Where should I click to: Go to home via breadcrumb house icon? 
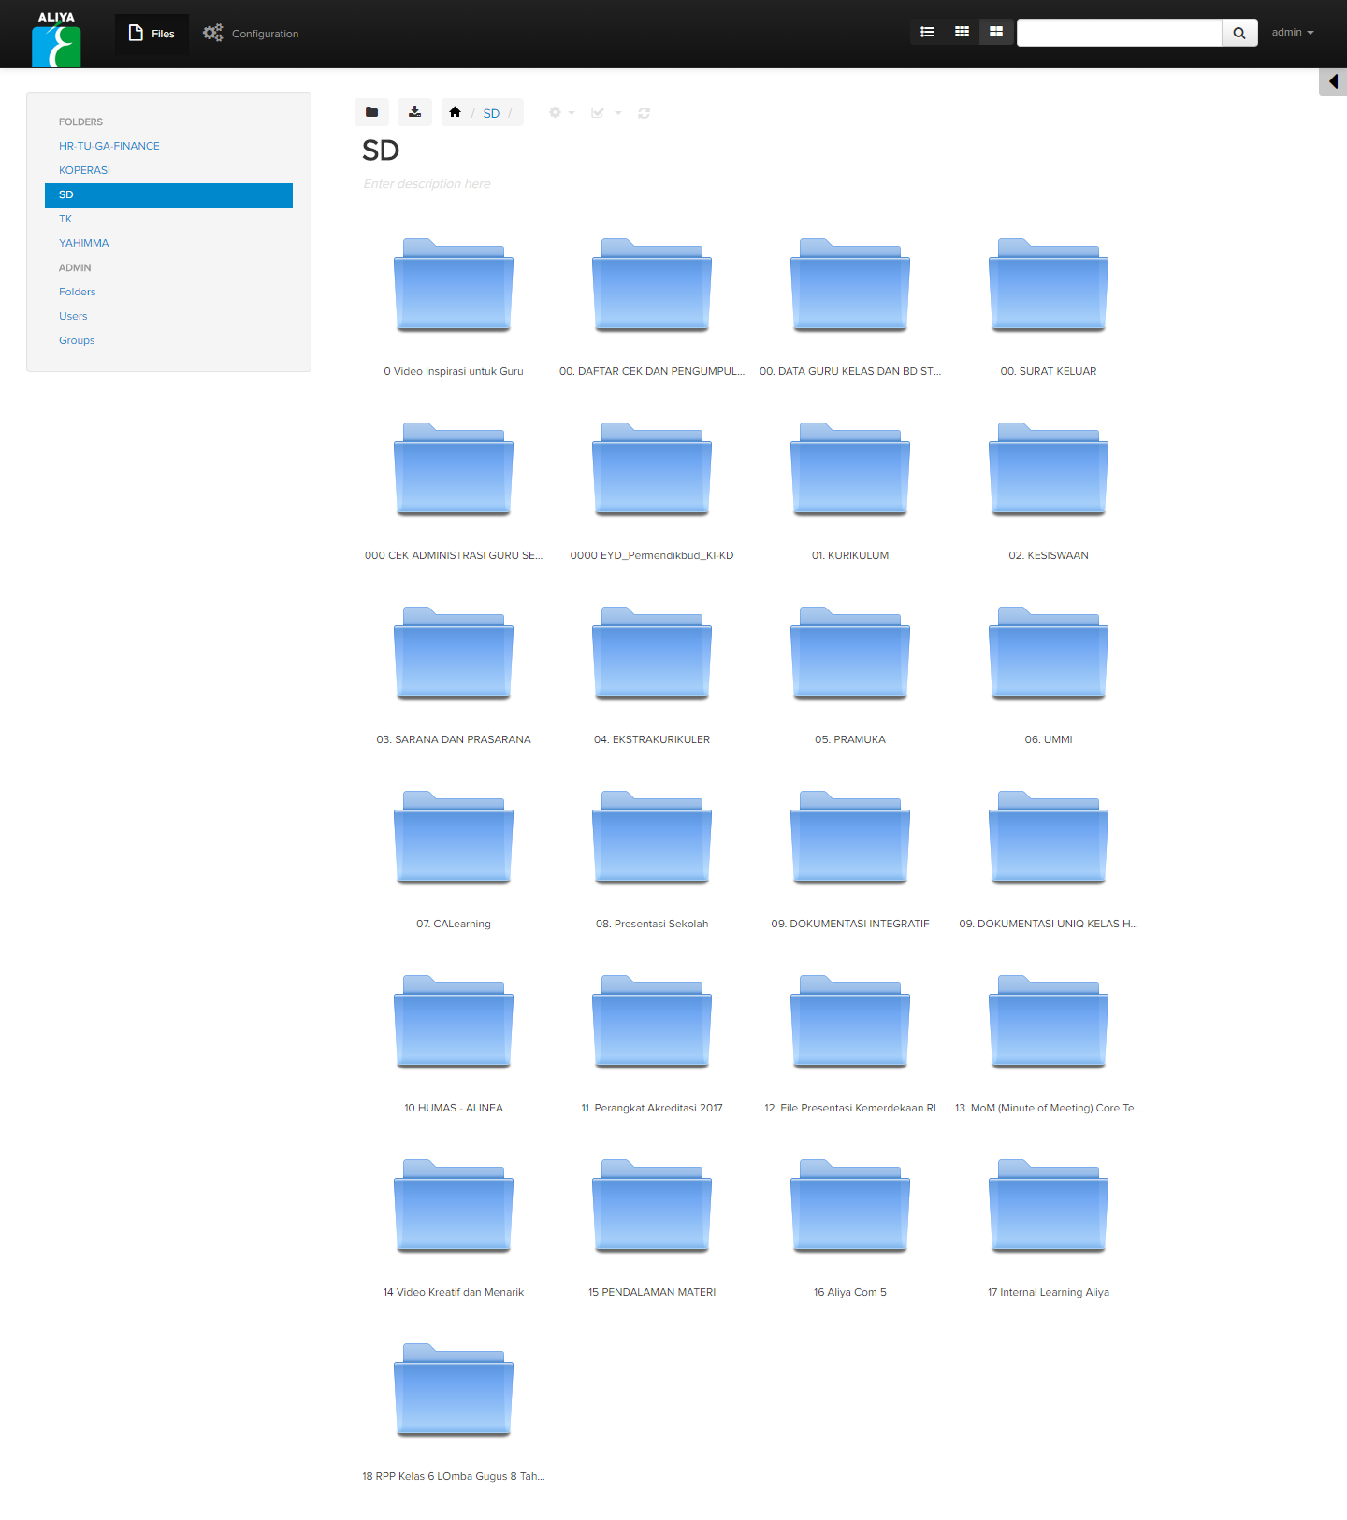pyautogui.click(x=455, y=112)
